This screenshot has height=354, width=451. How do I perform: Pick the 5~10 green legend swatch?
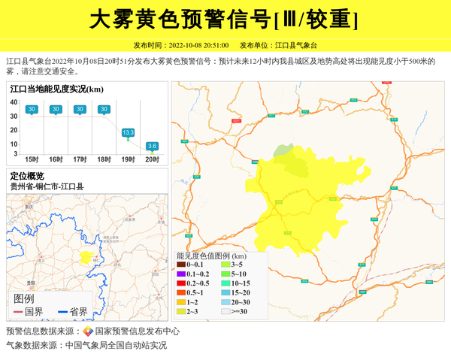tap(225, 274)
